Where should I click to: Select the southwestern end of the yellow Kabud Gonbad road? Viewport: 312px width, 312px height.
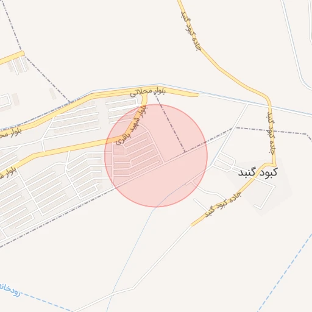point(192,225)
